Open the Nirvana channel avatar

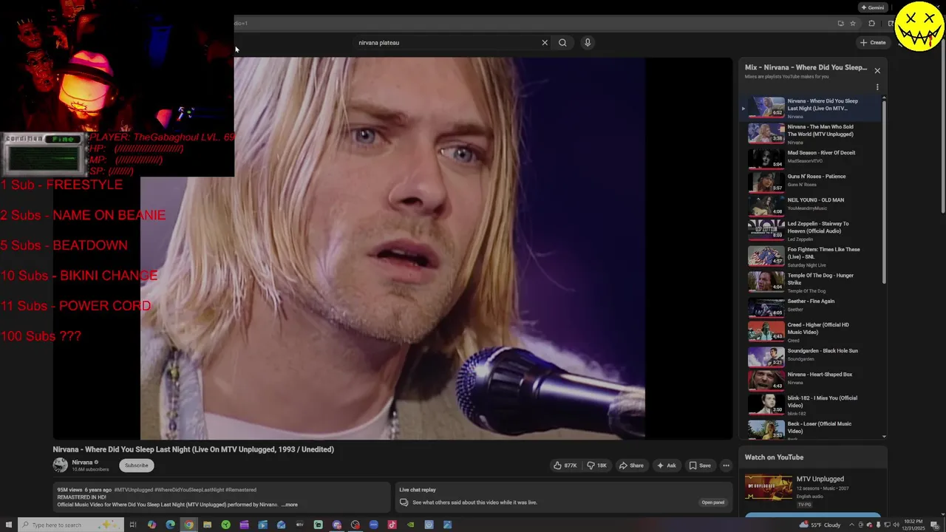pos(60,465)
